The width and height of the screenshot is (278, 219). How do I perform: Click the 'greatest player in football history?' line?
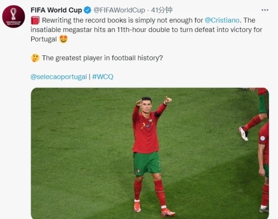102,58
